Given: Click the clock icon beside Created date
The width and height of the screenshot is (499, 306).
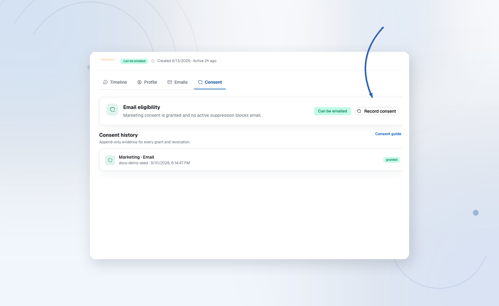Looking at the screenshot, I should pos(153,61).
